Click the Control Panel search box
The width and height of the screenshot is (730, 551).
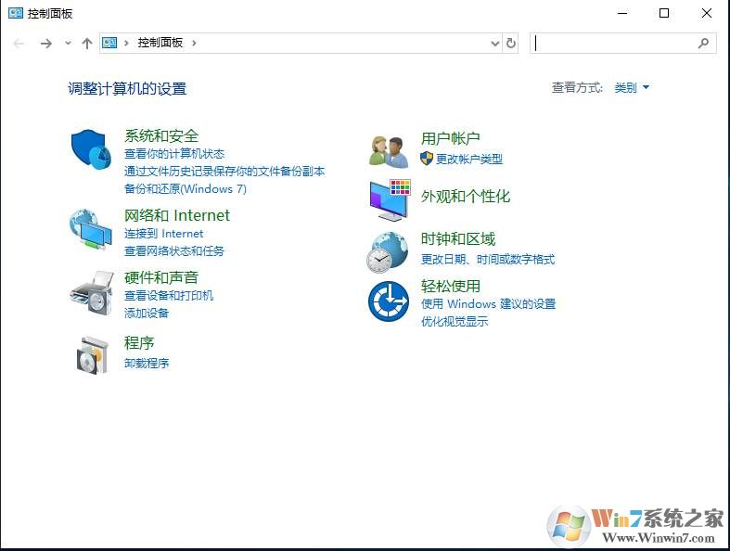coord(614,43)
